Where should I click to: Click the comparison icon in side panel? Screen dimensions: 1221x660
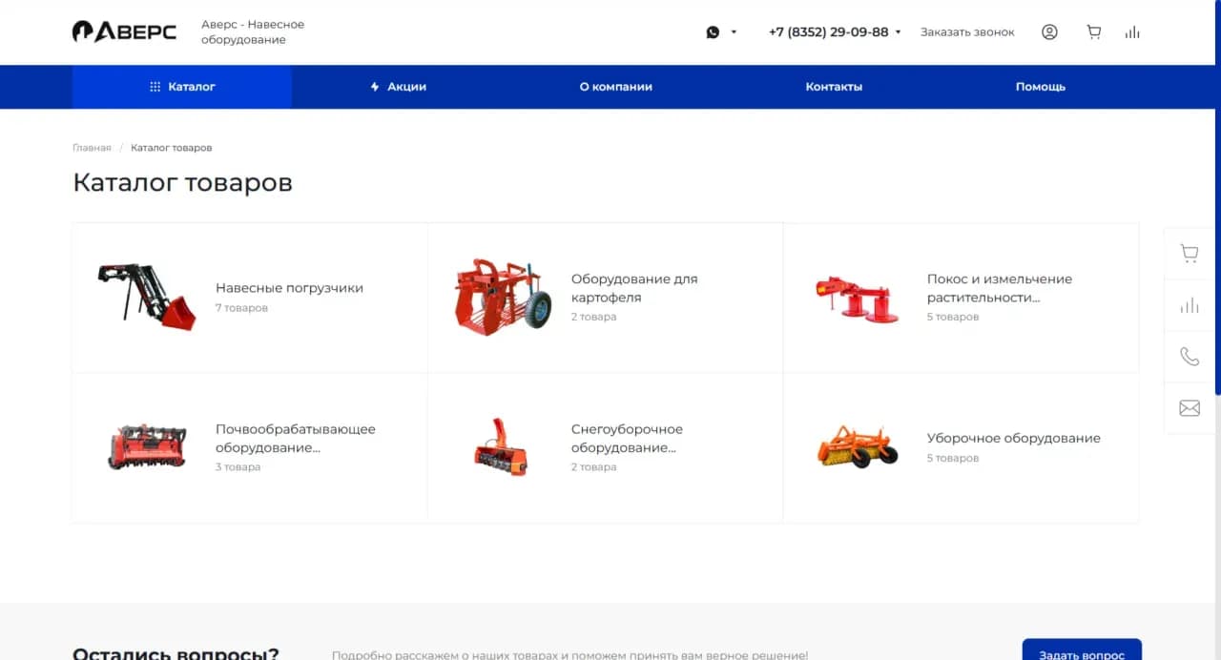[x=1189, y=305]
